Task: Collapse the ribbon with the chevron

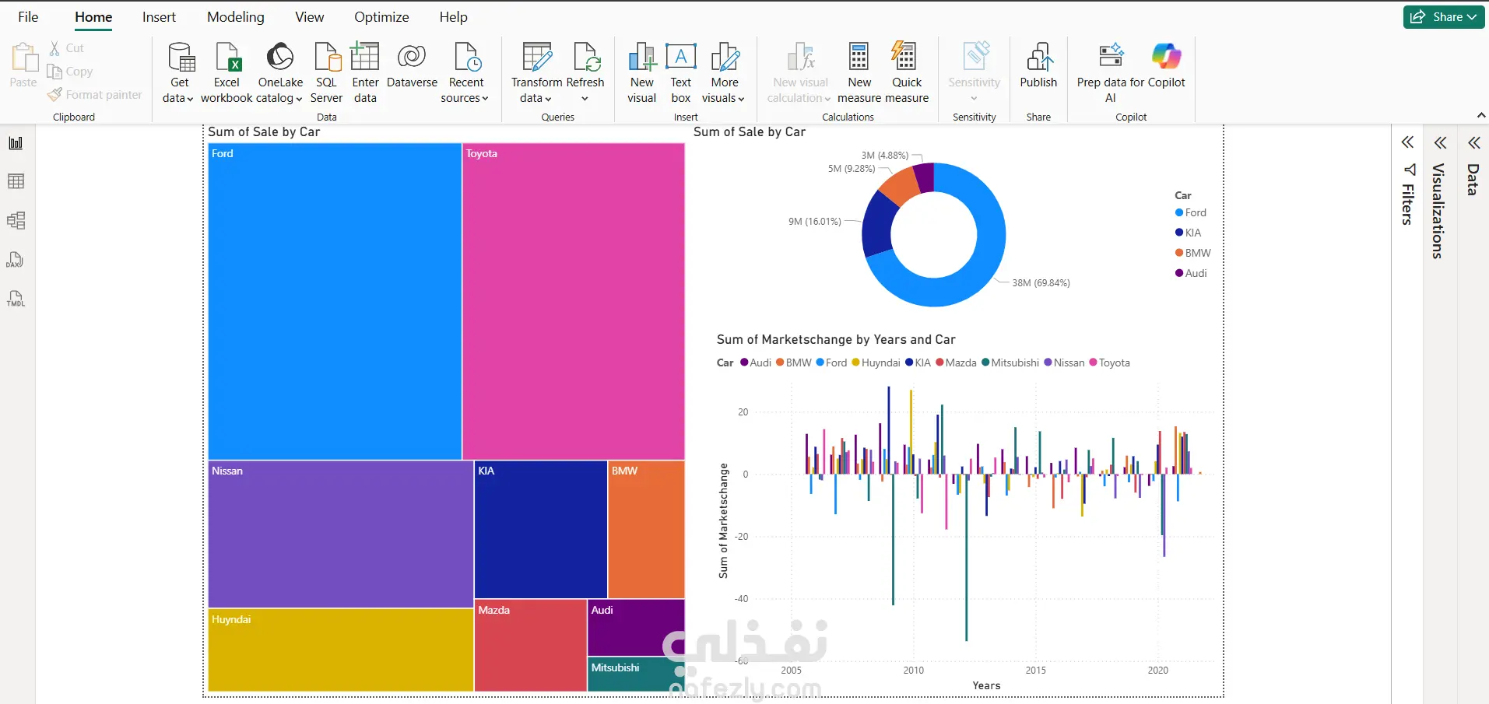Action: (1481, 115)
